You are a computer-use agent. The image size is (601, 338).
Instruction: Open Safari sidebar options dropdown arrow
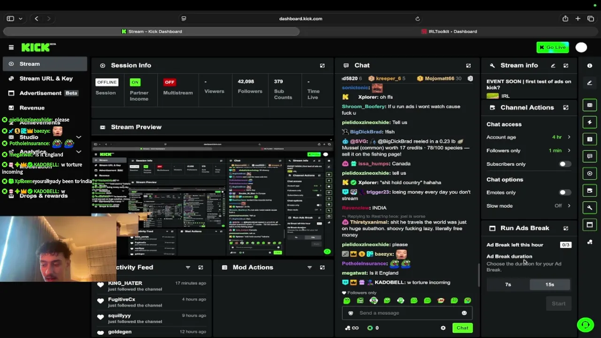coord(20,19)
